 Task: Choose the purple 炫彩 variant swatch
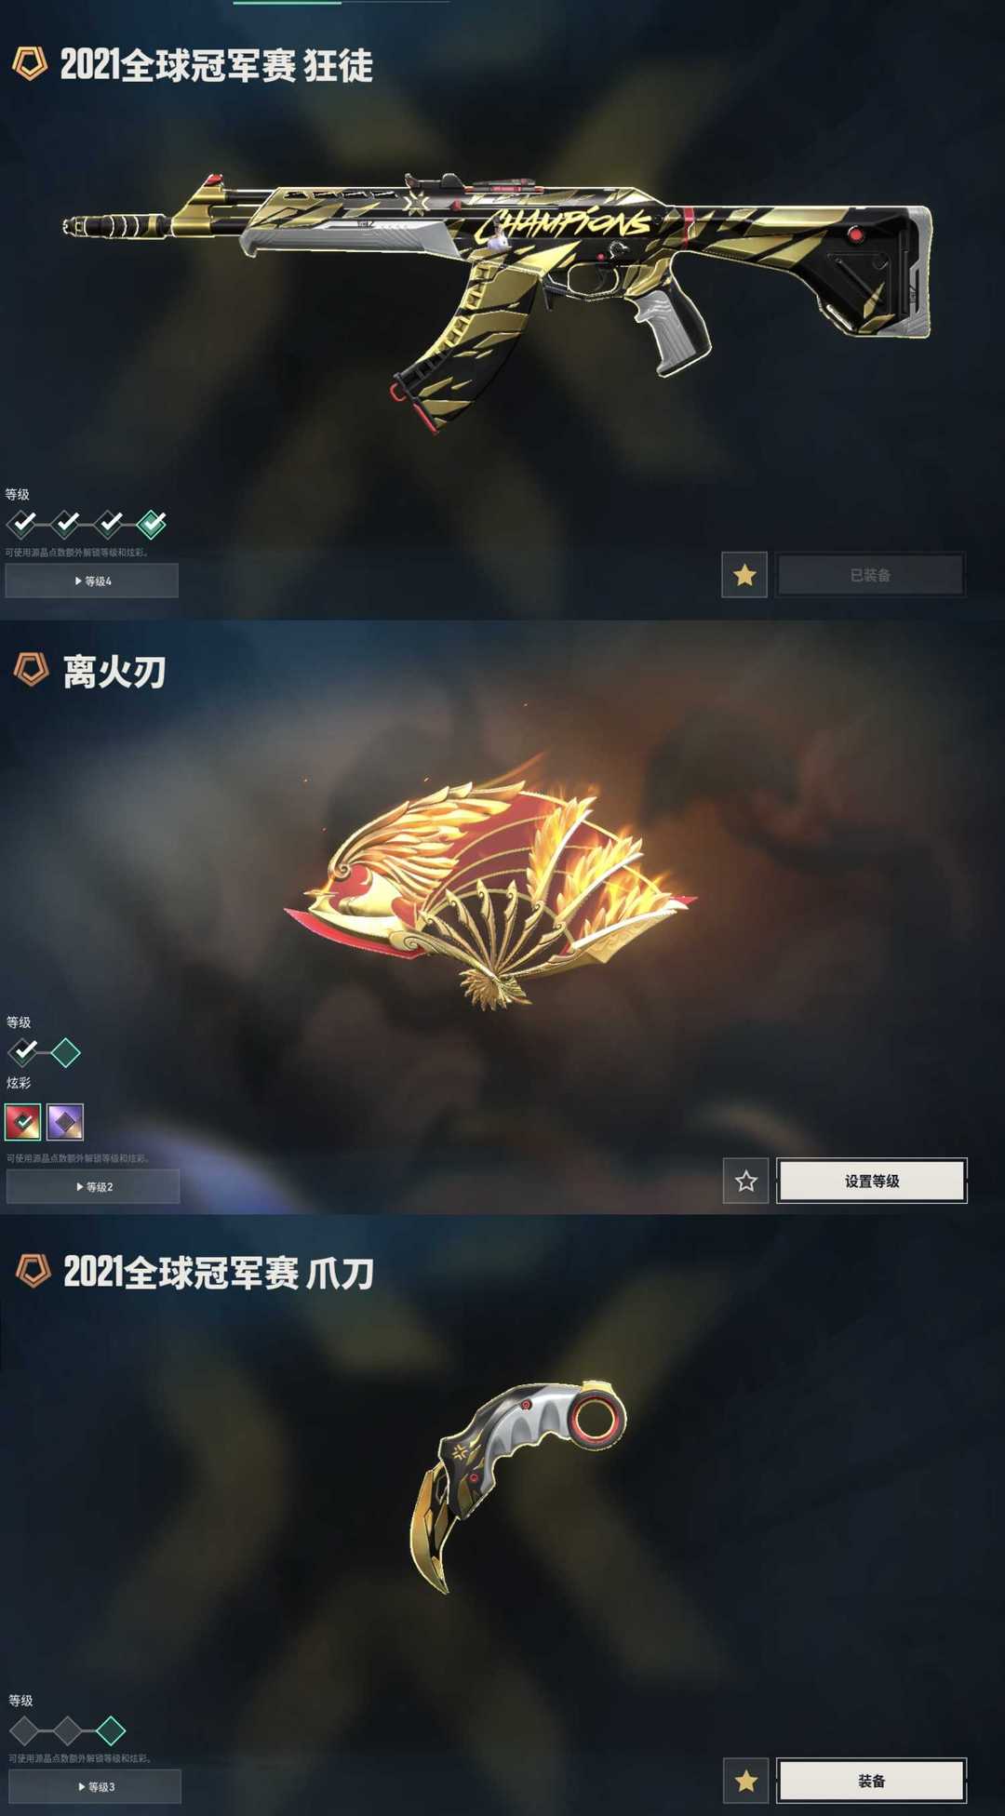[x=65, y=1122]
